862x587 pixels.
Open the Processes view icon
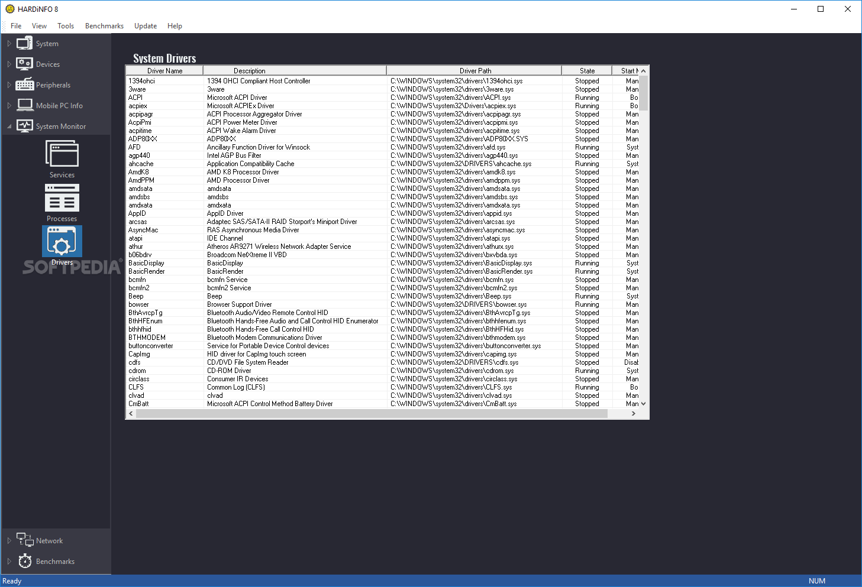click(x=62, y=197)
